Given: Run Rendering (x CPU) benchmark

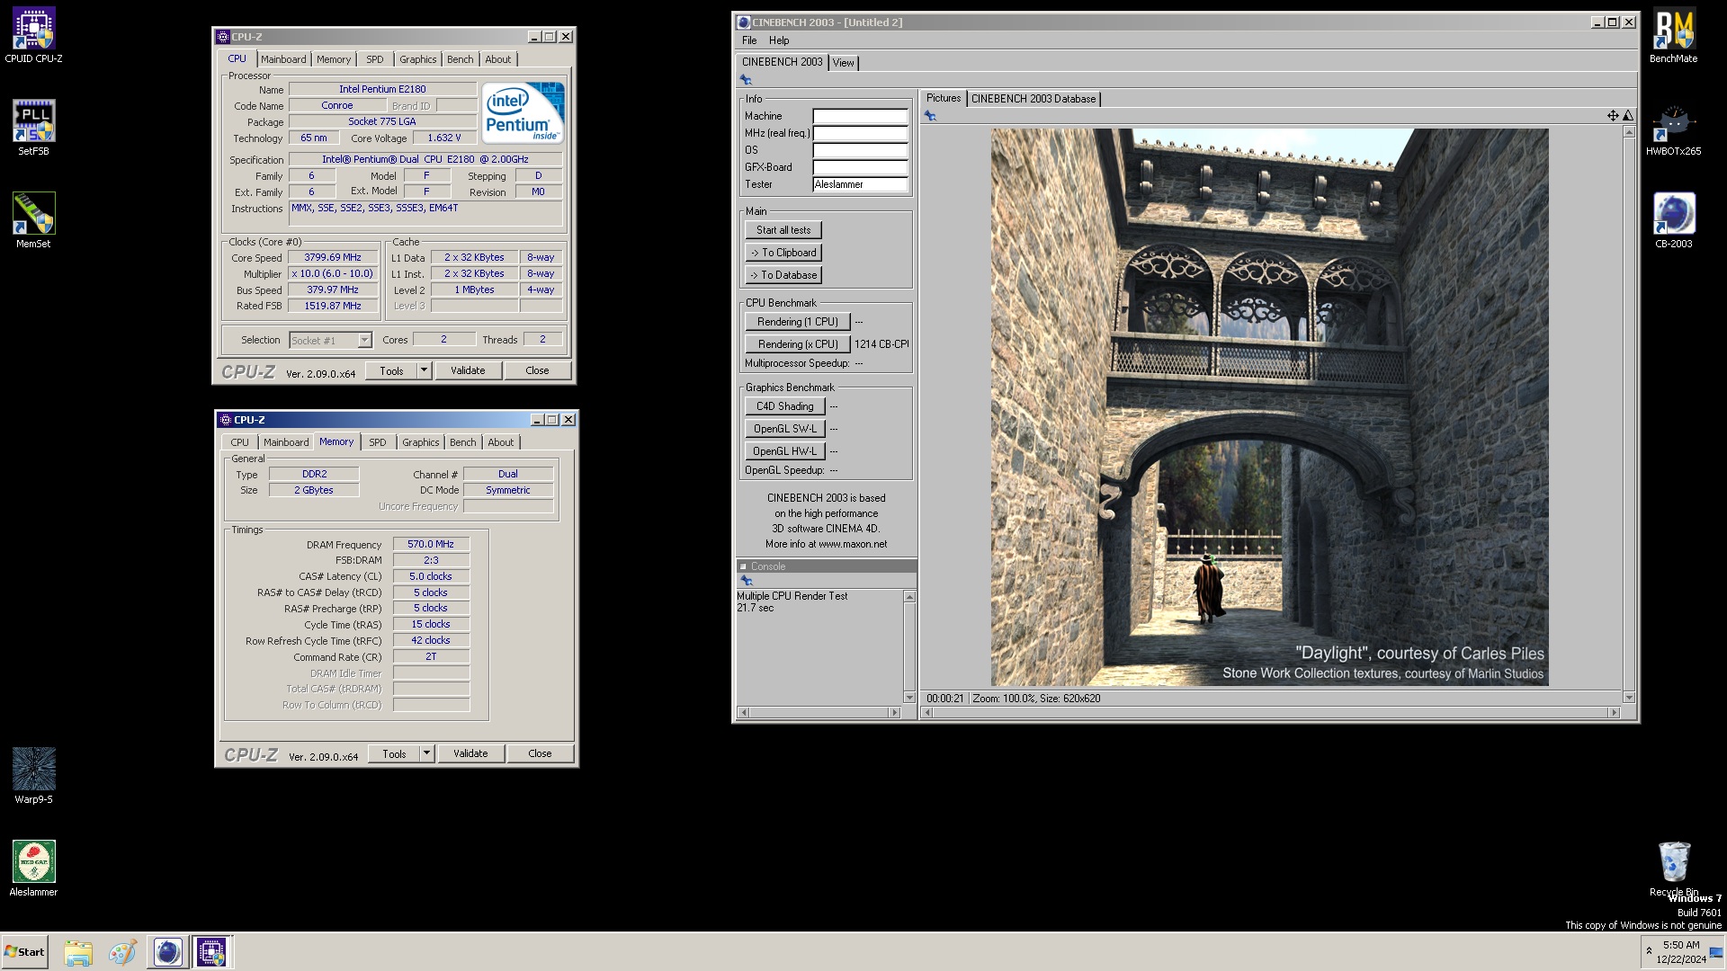Looking at the screenshot, I should [x=797, y=344].
